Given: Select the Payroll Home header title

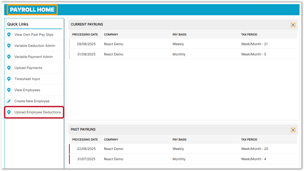Looking at the screenshot, I should pos(32,10).
